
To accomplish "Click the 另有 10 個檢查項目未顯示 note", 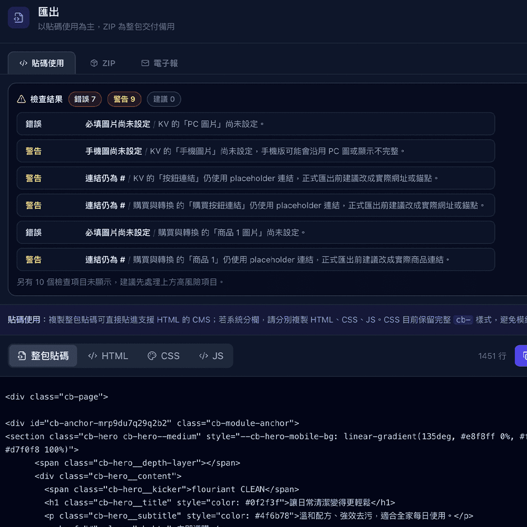I will coord(120,282).
